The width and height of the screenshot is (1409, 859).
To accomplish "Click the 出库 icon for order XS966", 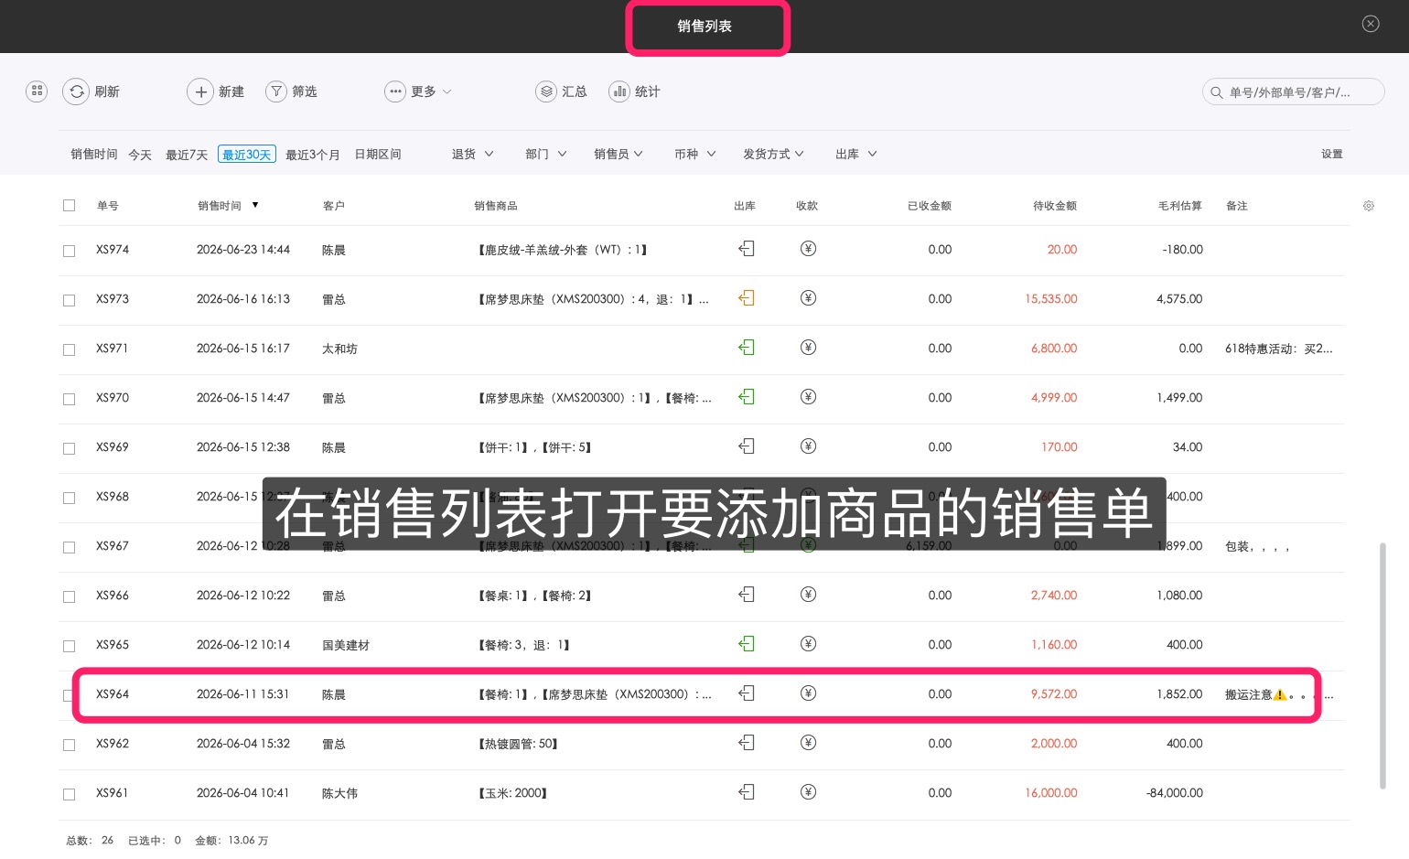I will pyautogui.click(x=747, y=595).
